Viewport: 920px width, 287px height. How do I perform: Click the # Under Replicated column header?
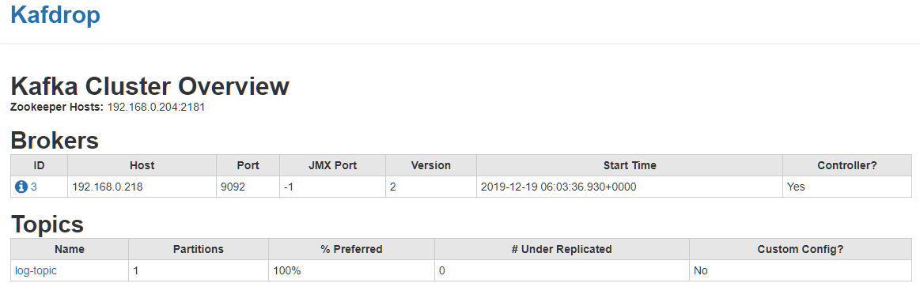(x=562, y=249)
